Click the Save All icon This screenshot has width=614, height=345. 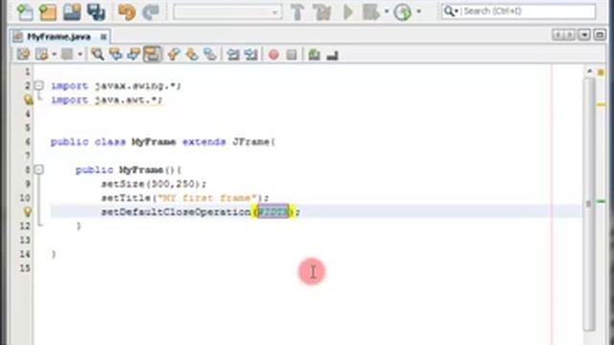point(96,12)
